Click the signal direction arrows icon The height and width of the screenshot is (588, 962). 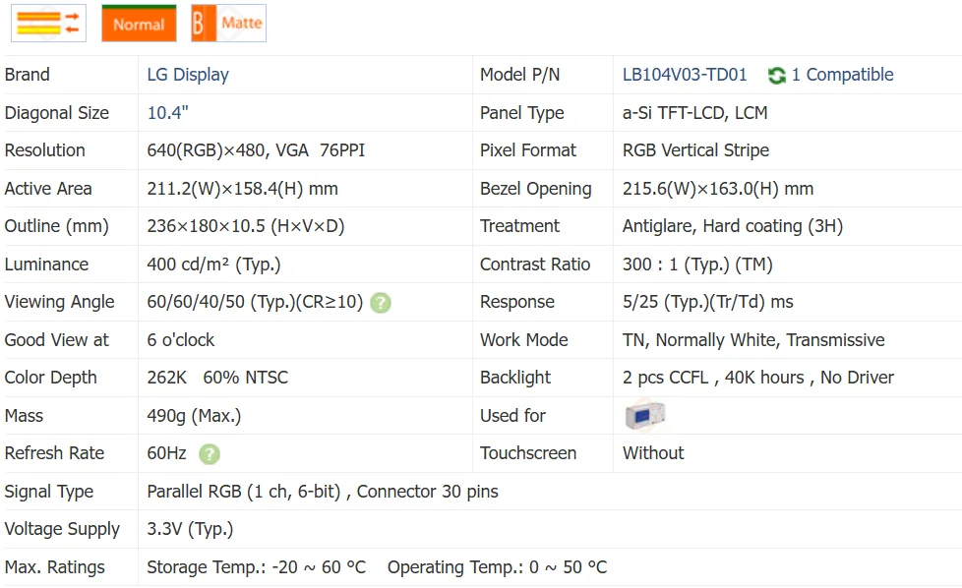pyautogui.click(x=48, y=24)
